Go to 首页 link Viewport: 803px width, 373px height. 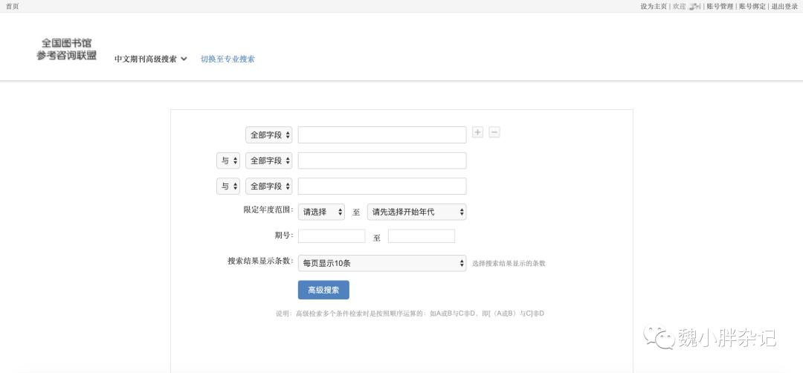pyautogui.click(x=12, y=7)
